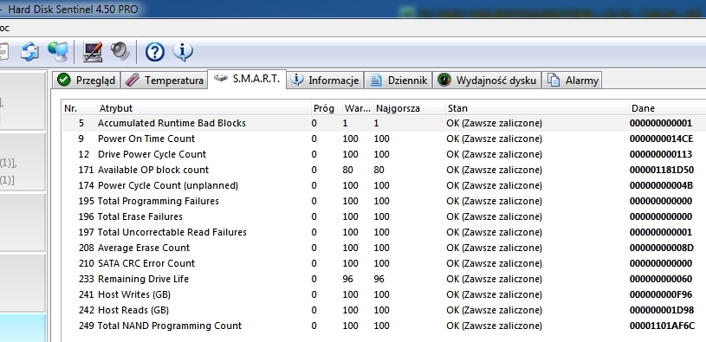Click data value 0000000014CE
The image size is (706, 342).
(661, 139)
